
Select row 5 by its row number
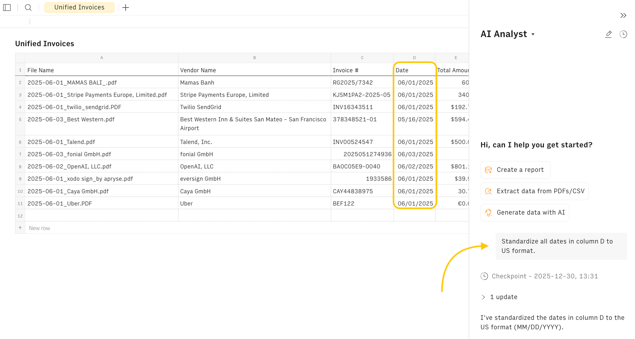pyautogui.click(x=20, y=119)
